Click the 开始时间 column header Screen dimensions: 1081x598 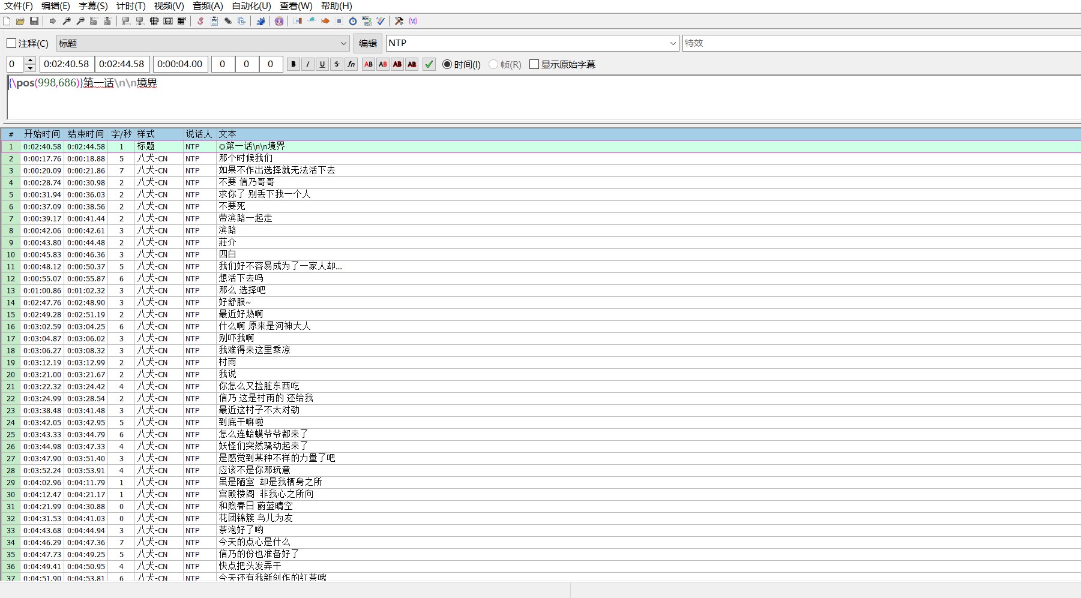click(42, 134)
